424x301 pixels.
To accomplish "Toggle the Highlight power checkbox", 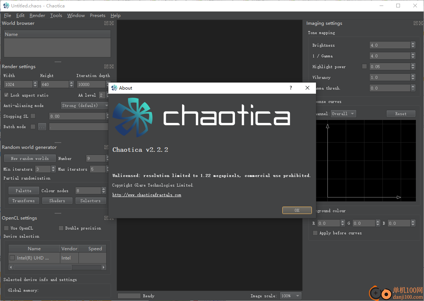I will [364, 67].
